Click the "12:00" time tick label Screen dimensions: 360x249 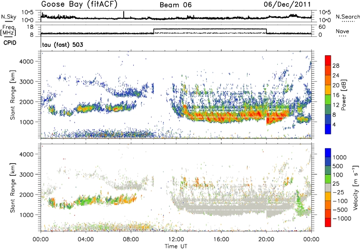176,240
